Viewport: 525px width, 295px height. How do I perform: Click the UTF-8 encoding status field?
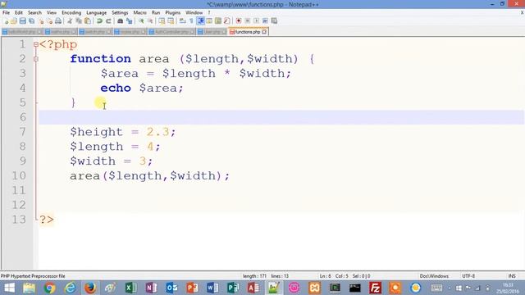point(468,276)
